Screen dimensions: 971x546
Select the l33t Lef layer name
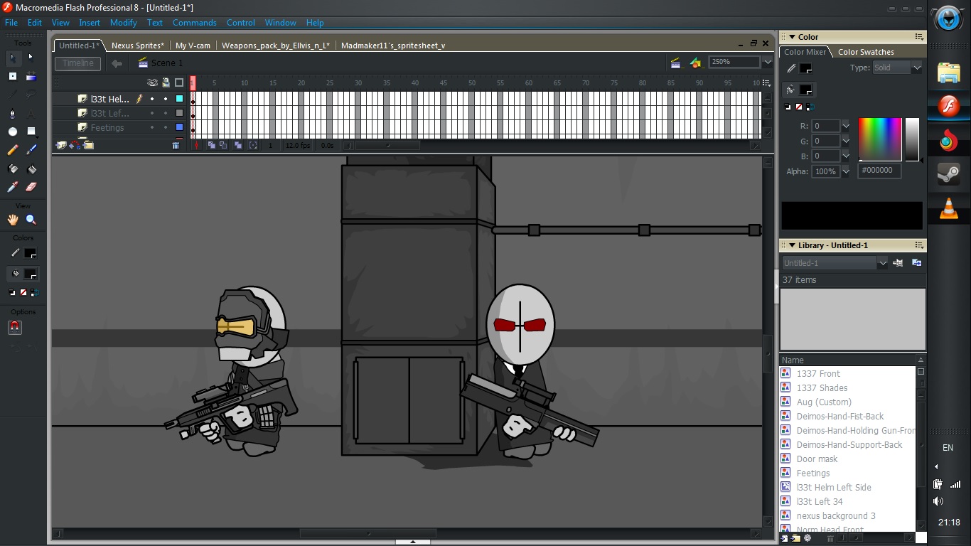110,113
